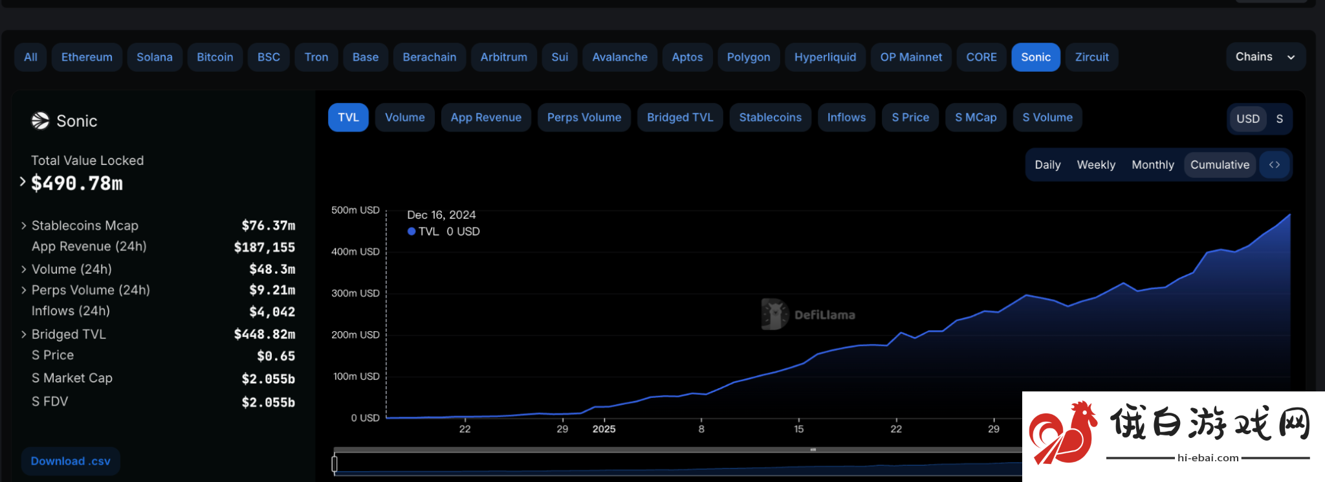Click the 500m USD y-axis label
1325x482 pixels.
355,210
